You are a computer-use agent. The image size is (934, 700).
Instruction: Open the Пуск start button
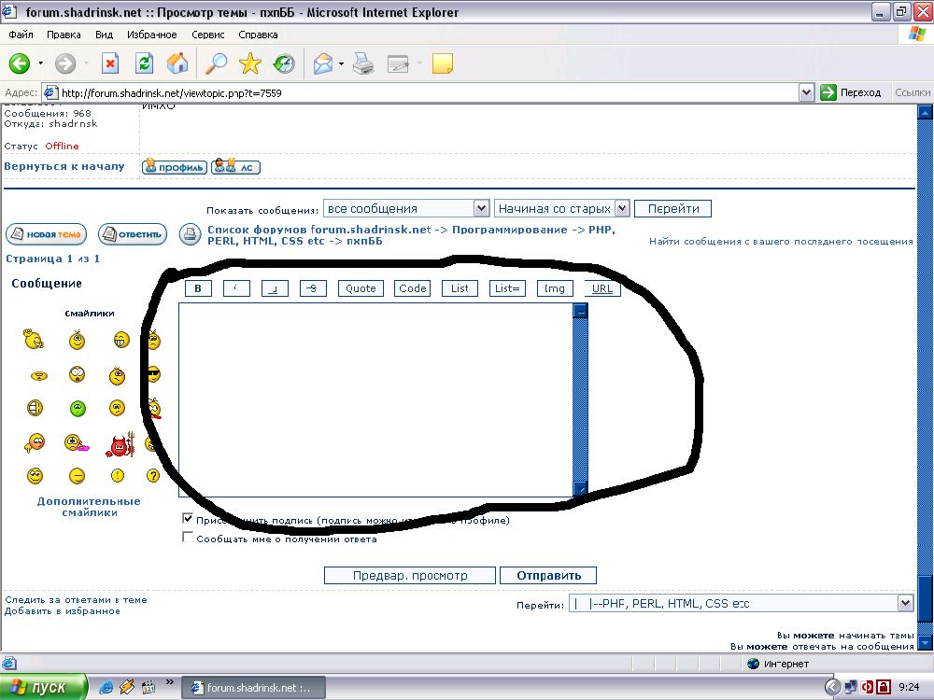coord(43,688)
